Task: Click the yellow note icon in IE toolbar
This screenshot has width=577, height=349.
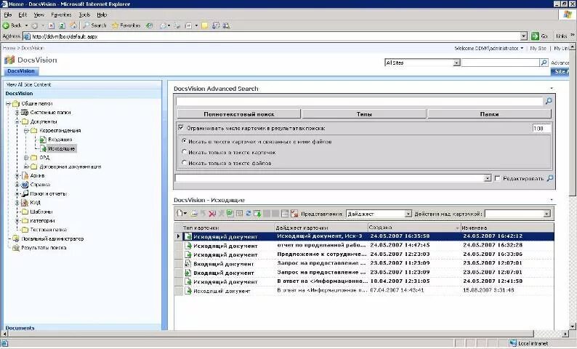Action: (x=205, y=25)
